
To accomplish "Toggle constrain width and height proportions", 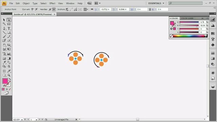I will pos(150,9).
